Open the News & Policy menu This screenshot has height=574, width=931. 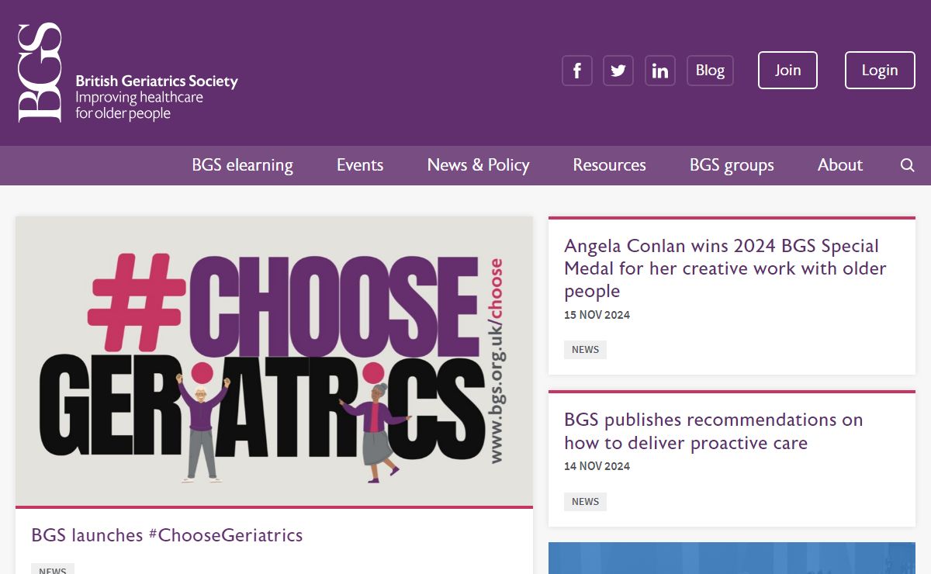tap(478, 165)
